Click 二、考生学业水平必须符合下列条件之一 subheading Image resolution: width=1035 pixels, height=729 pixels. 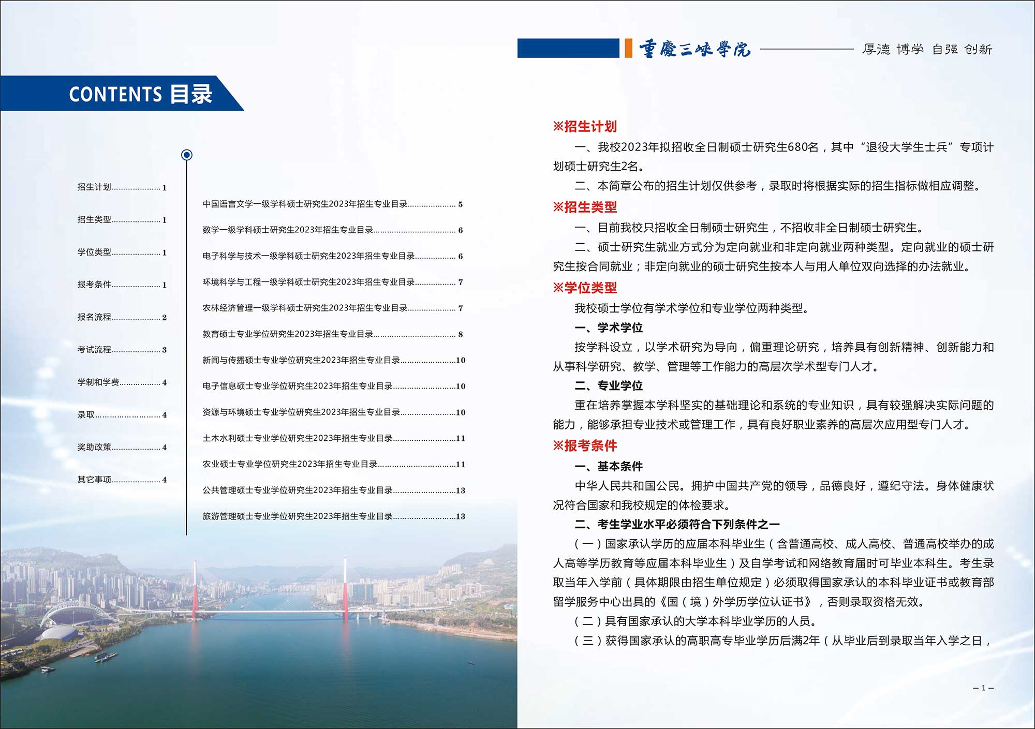[677, 524]
